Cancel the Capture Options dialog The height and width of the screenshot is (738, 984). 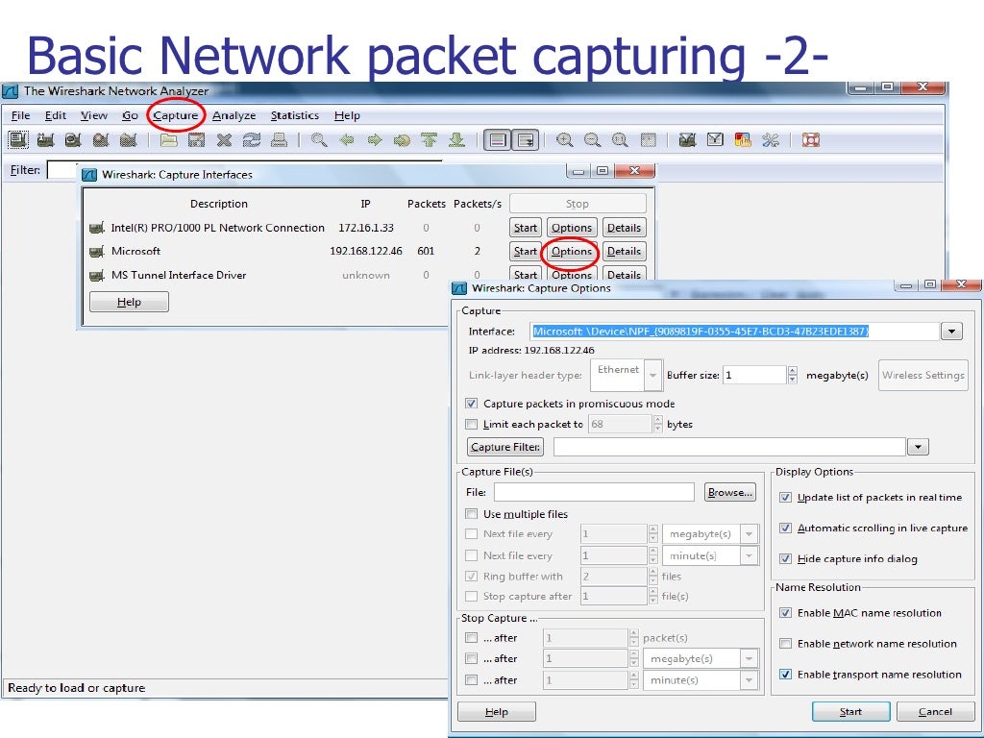click(935, 712)
